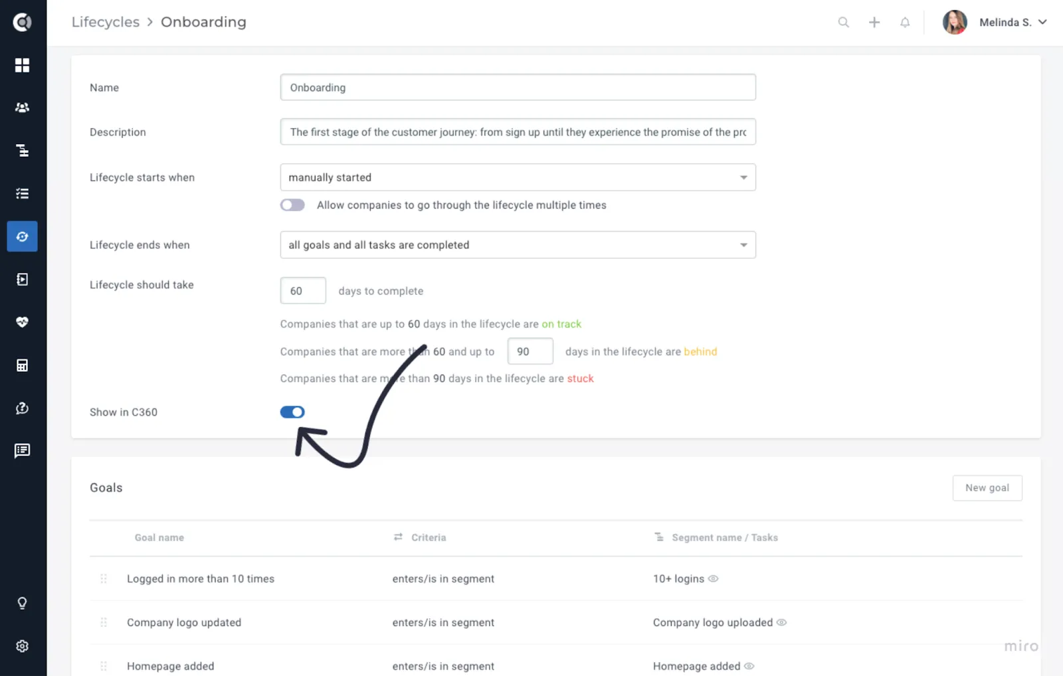The height and width of the screenshot is (676, 1063).
Task: Open the dashboard grid icon in sidebar
Action: pyautogui.click(x=22, y=64)
